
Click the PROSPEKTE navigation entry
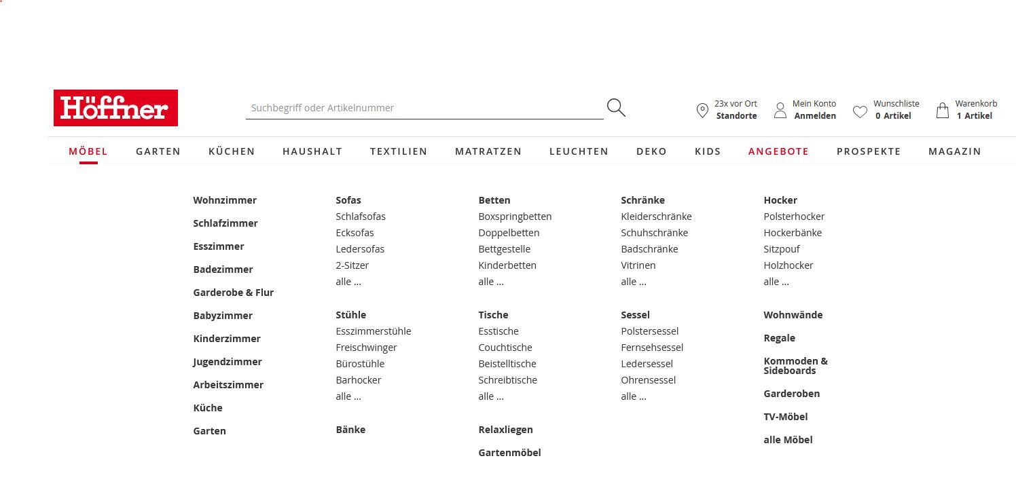[x=869, y=151]
